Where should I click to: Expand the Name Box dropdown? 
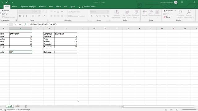pyautogui.click(x=7, y=24)
